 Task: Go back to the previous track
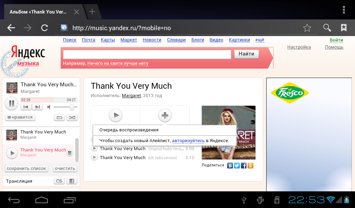(26, 107)
